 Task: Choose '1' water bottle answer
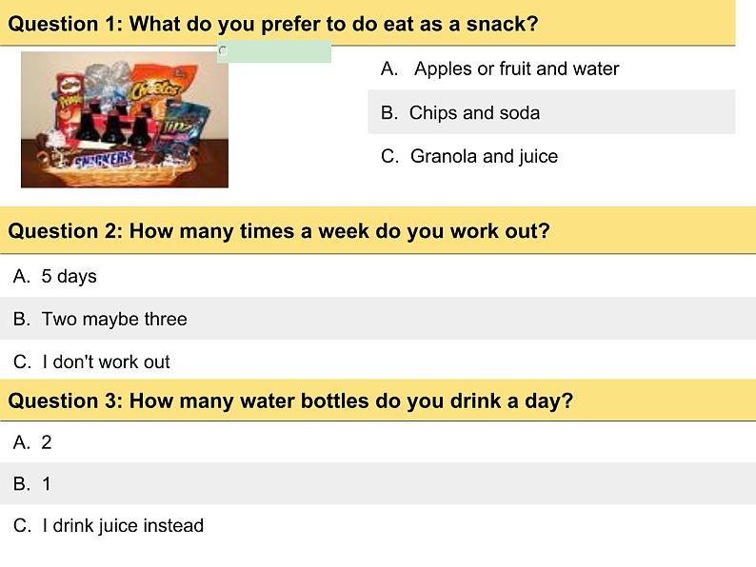pos(46,484)
